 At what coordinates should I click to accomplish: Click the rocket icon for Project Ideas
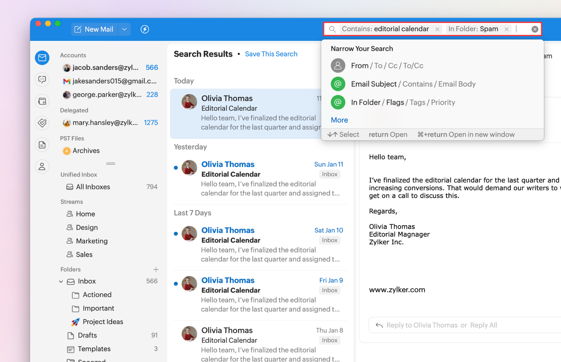[x=75, y=322]
